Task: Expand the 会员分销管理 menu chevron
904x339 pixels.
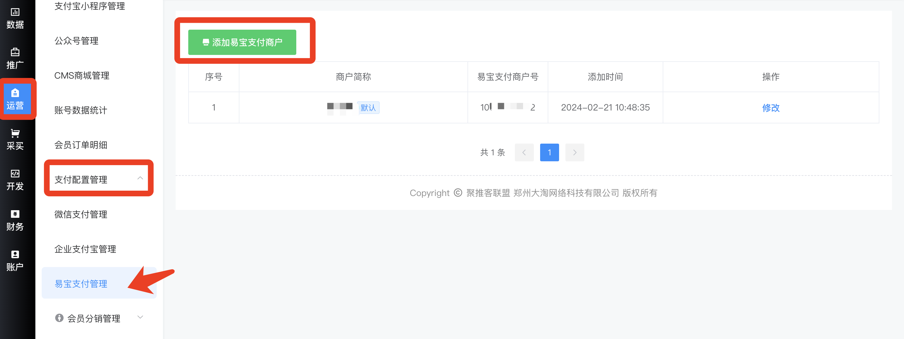Action: pos(140,317)
